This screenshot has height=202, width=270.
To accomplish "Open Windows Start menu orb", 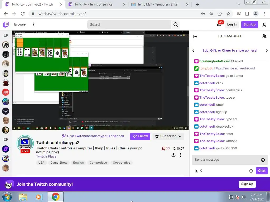I will click(7, 197).
